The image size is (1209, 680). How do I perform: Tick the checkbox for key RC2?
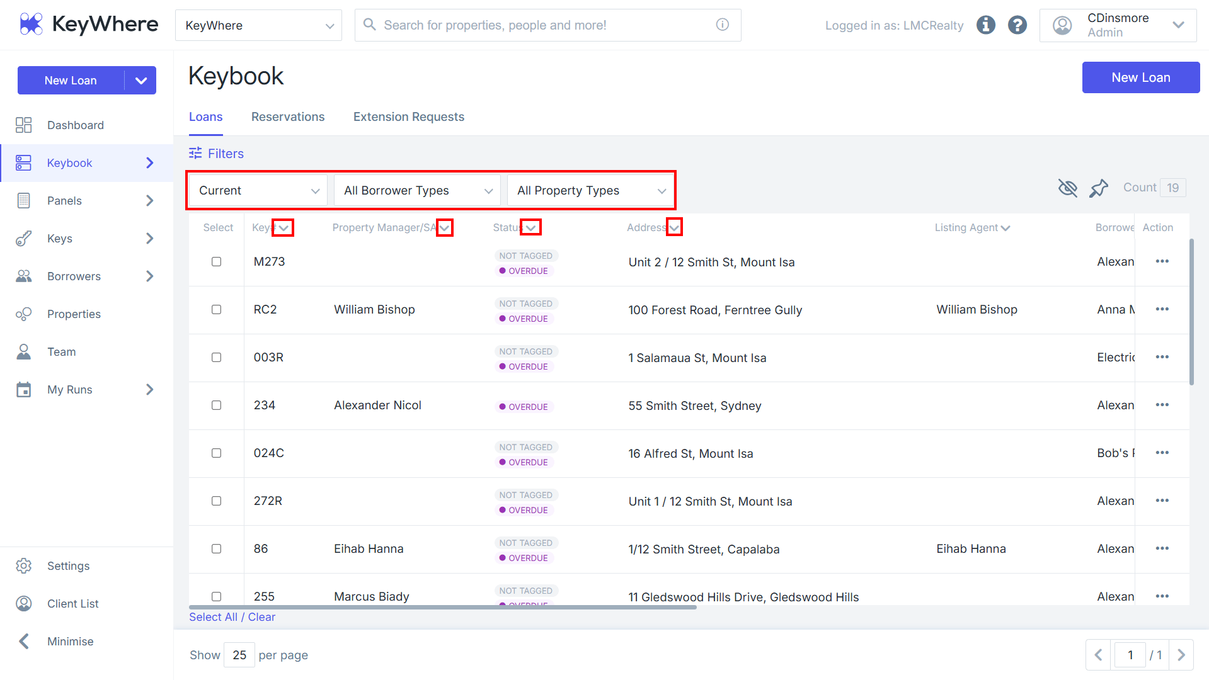pos(216,309)
